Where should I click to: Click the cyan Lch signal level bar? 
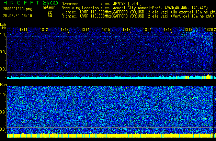coord(110,77)
